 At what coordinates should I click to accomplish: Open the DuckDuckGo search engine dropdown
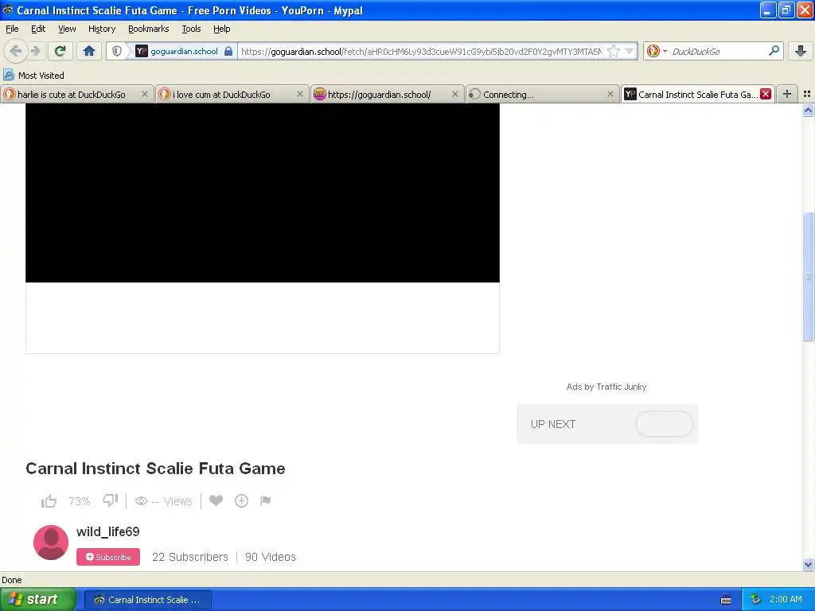[x=657, y=51]
